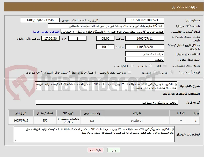This screenshot has width=204, height=157.
Task: Click the announcement date field 1405/07/07 - 12:46
Action: pyautogui.click(x=40, y=20)
